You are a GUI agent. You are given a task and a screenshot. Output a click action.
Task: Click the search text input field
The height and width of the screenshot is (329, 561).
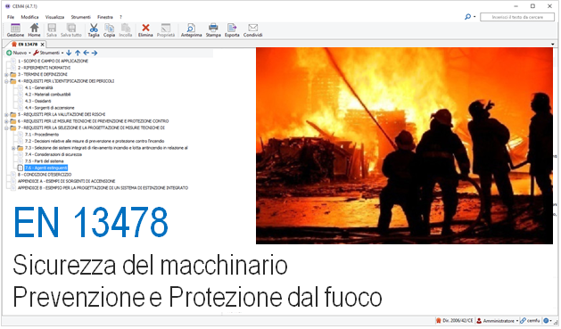517,17
